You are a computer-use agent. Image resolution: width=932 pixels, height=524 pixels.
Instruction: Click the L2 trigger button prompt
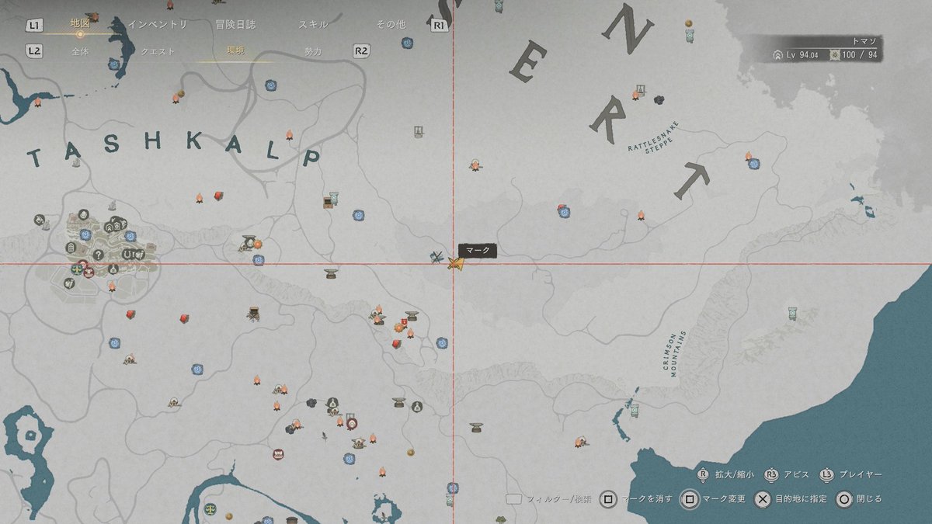pos(33,51)
